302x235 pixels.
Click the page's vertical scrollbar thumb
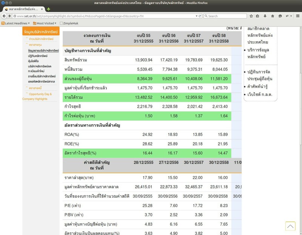pos(300,109)
